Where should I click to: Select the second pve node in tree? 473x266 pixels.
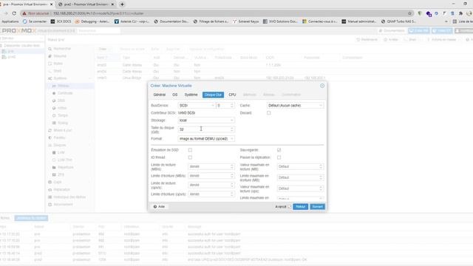point(12,57)
